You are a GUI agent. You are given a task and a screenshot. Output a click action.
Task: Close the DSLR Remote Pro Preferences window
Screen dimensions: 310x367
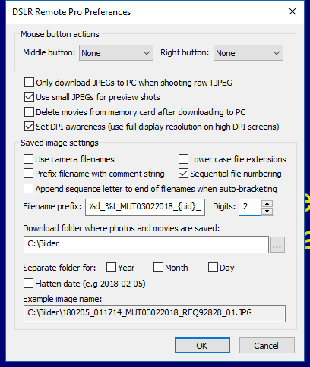[293, 11]
